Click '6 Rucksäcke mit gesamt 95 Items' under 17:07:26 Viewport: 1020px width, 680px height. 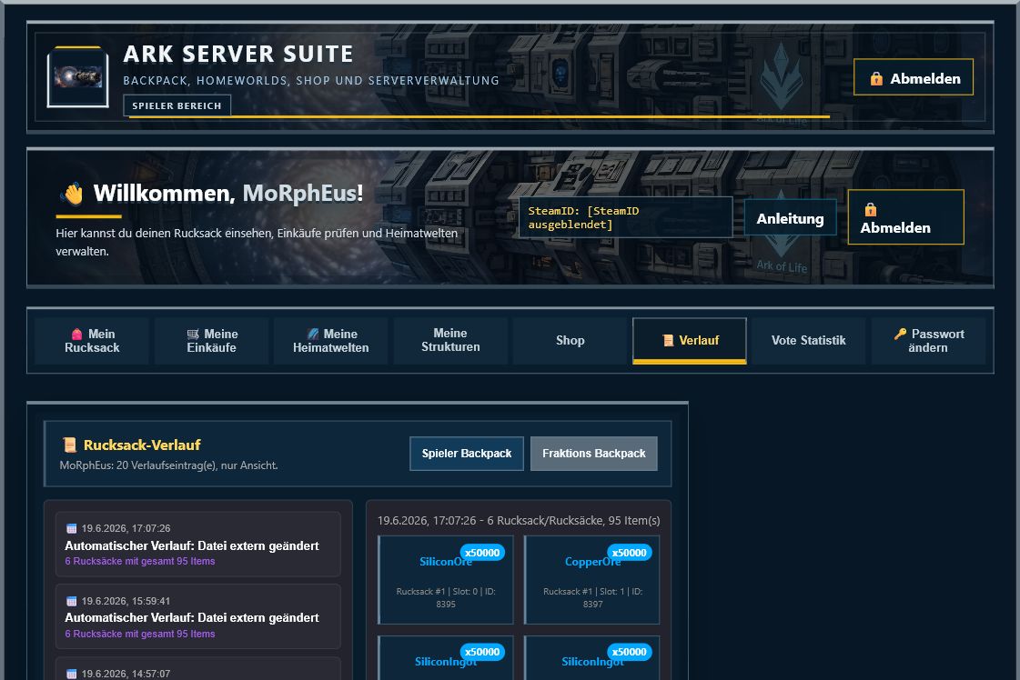tap(140, 561)
